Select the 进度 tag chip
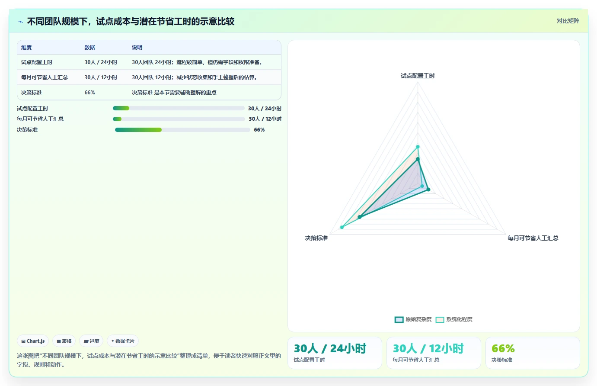Screen dimensions: 597x386 91,341
